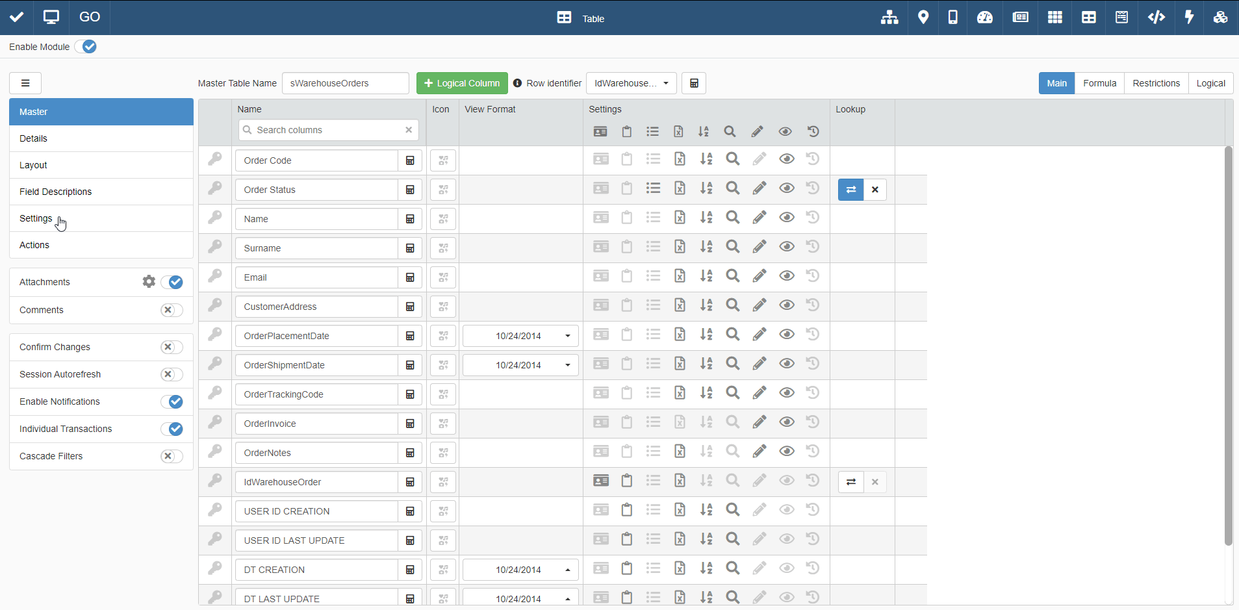Screen dimensions: 1239x610
Task: Open the code editor brackets icon
Action: [1156, 18]
